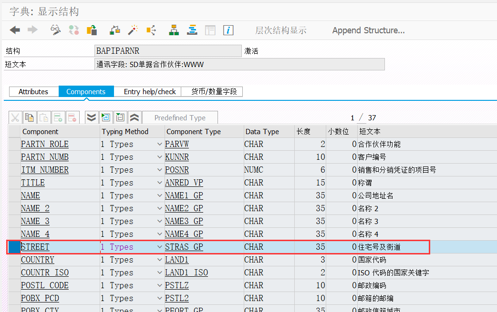Open the technical information with the i icon
497x312 pixels.
pos(228,30)
